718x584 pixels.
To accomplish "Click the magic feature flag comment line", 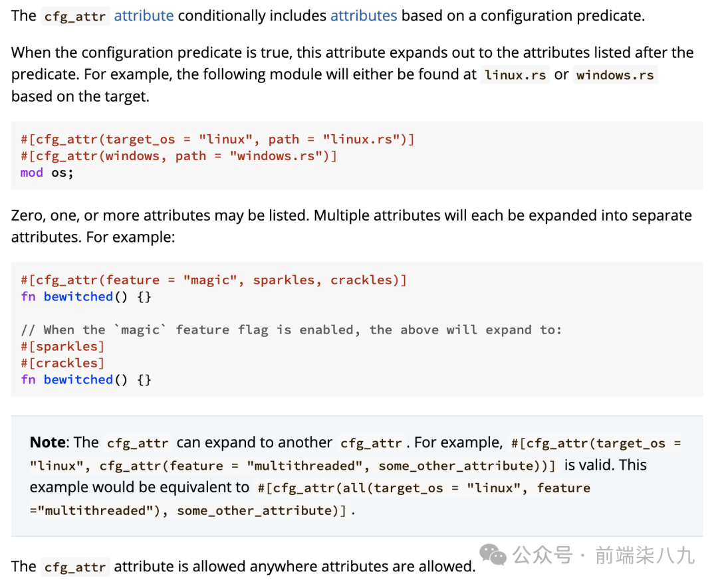I will (291, 330).
